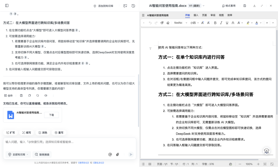Click the fullscreen icon in status bar
The height and width of the screenshot is (167, 278).
(272, 164)
